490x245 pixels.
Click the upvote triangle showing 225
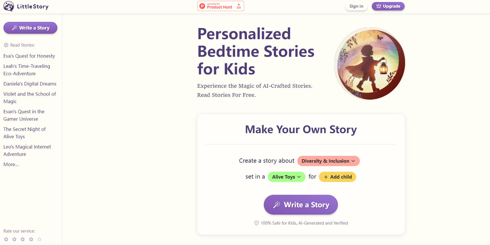(x=238, y=6)
